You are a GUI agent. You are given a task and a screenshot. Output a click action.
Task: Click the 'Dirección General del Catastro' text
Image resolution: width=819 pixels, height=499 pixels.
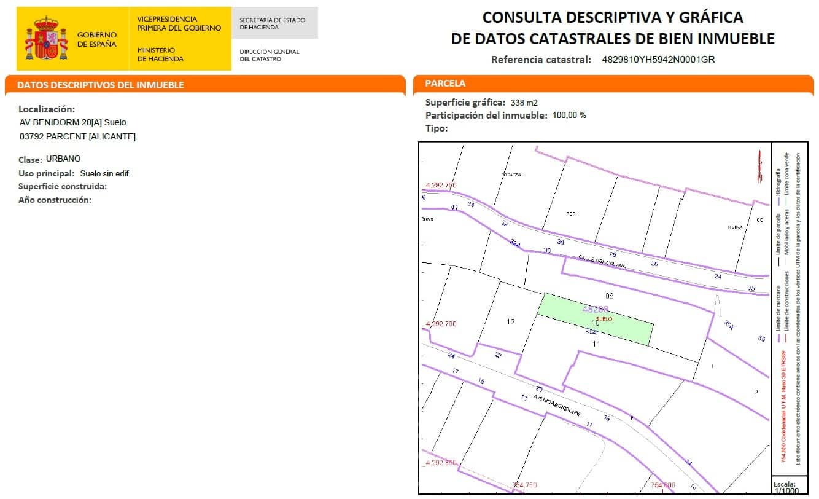[x=269, y=55]
